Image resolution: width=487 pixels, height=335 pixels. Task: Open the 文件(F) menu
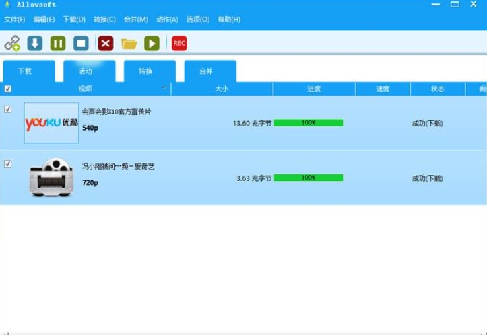point(15,20)
